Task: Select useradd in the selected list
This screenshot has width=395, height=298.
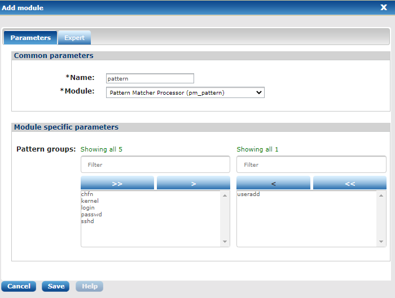Action: 249,194
